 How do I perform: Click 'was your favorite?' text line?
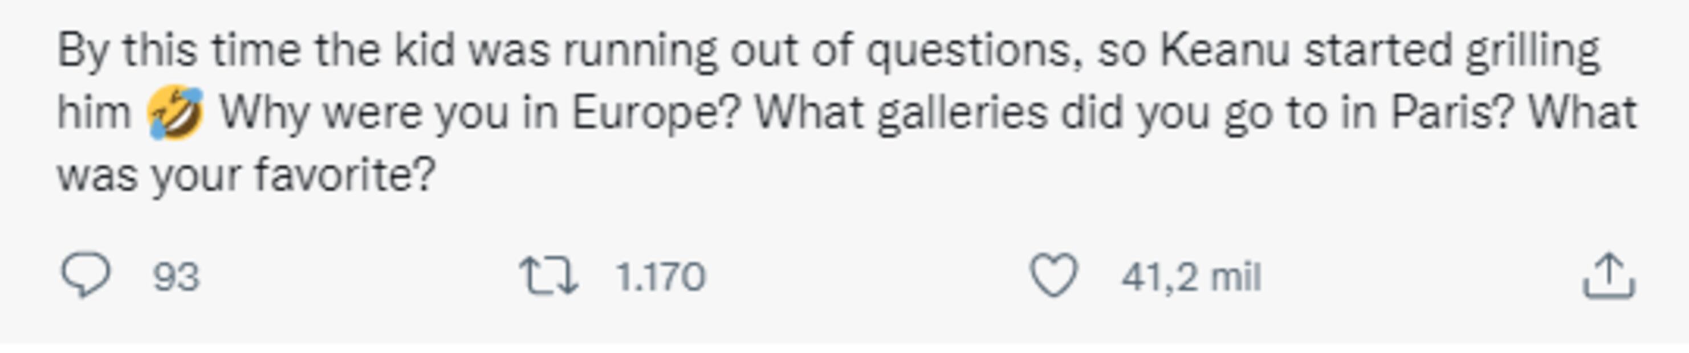pos(246,175)
